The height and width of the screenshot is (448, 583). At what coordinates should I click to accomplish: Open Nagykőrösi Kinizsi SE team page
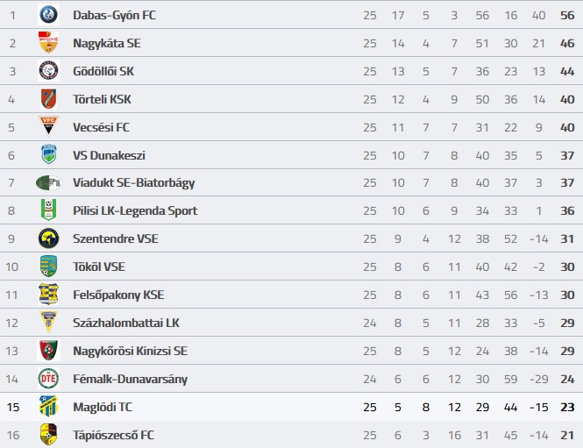point(130,351)
